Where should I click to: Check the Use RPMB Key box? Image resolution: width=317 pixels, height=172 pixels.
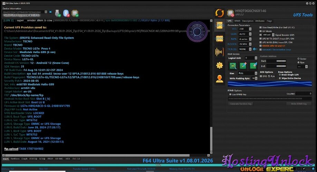click(x=230, y=94)
